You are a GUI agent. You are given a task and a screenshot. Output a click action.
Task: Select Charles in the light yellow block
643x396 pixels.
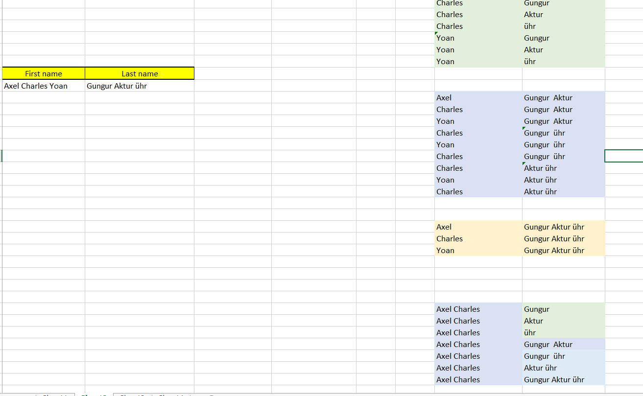[478, 238]
